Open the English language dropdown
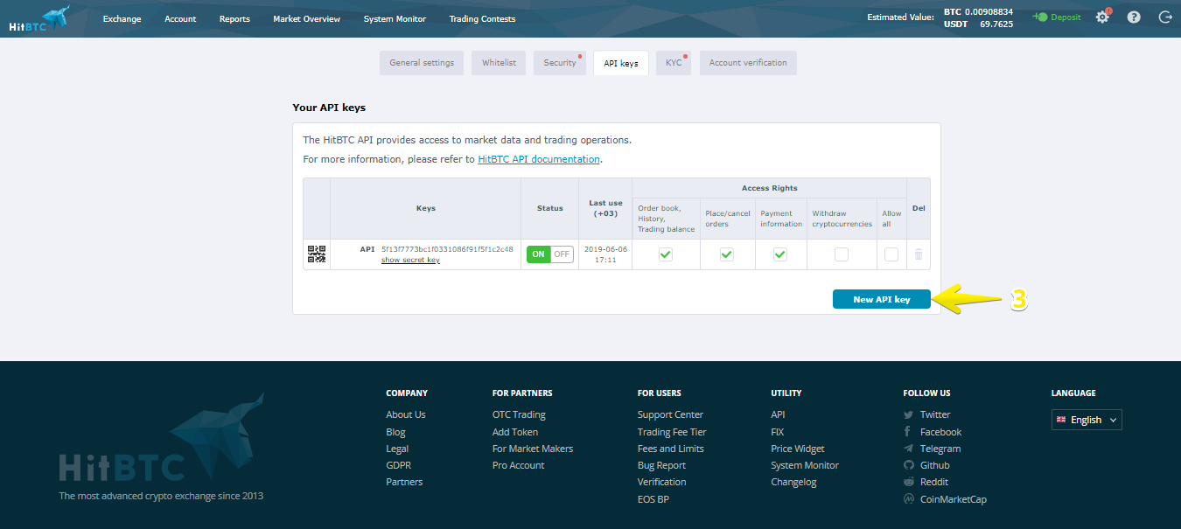Image resolution: width=1181 pixels, height=529 pixels. [1087, 420]
